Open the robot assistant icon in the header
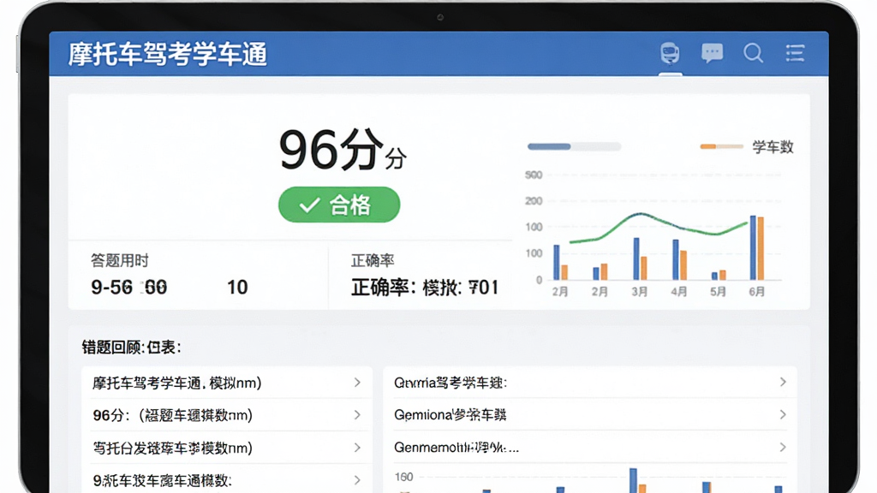The image size is (877, 493). pyautogui.click(x=670, y=53)
